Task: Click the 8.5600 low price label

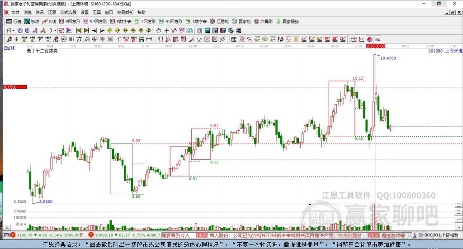Action: (46, 201)
